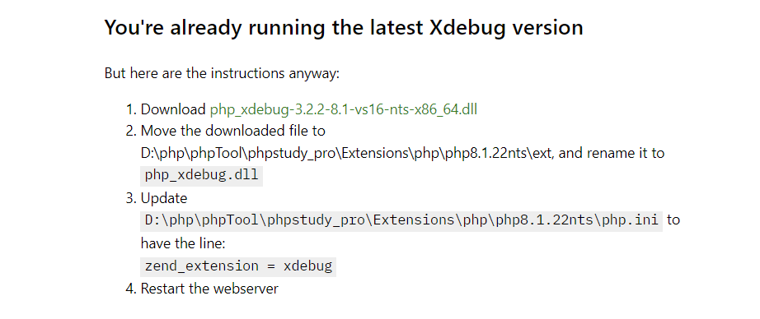Click 'But here are the instructions anyway' paragraph
Image resolution: width=760 pixels, height=319 pixels.
click(222, 73)
